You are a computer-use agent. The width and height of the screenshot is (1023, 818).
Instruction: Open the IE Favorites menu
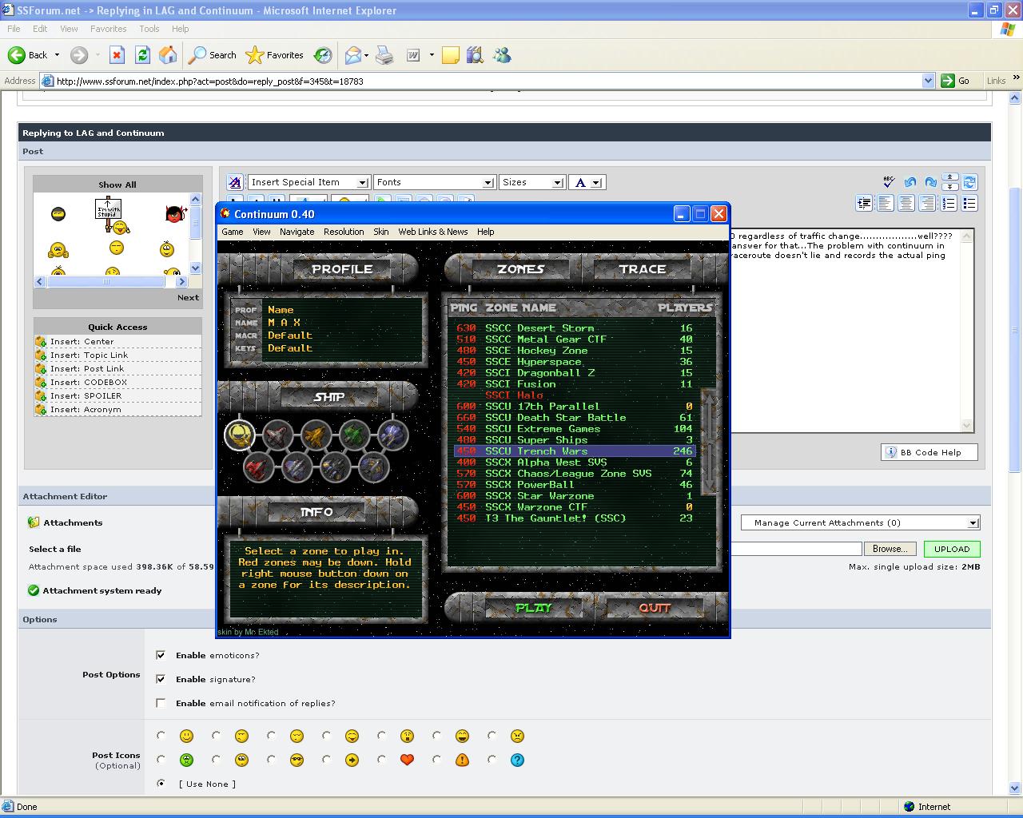tap(109, 29)
